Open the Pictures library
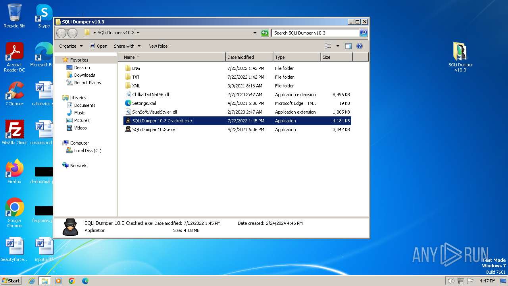Screen dimensions: 508x286 [x=82, y=120]
